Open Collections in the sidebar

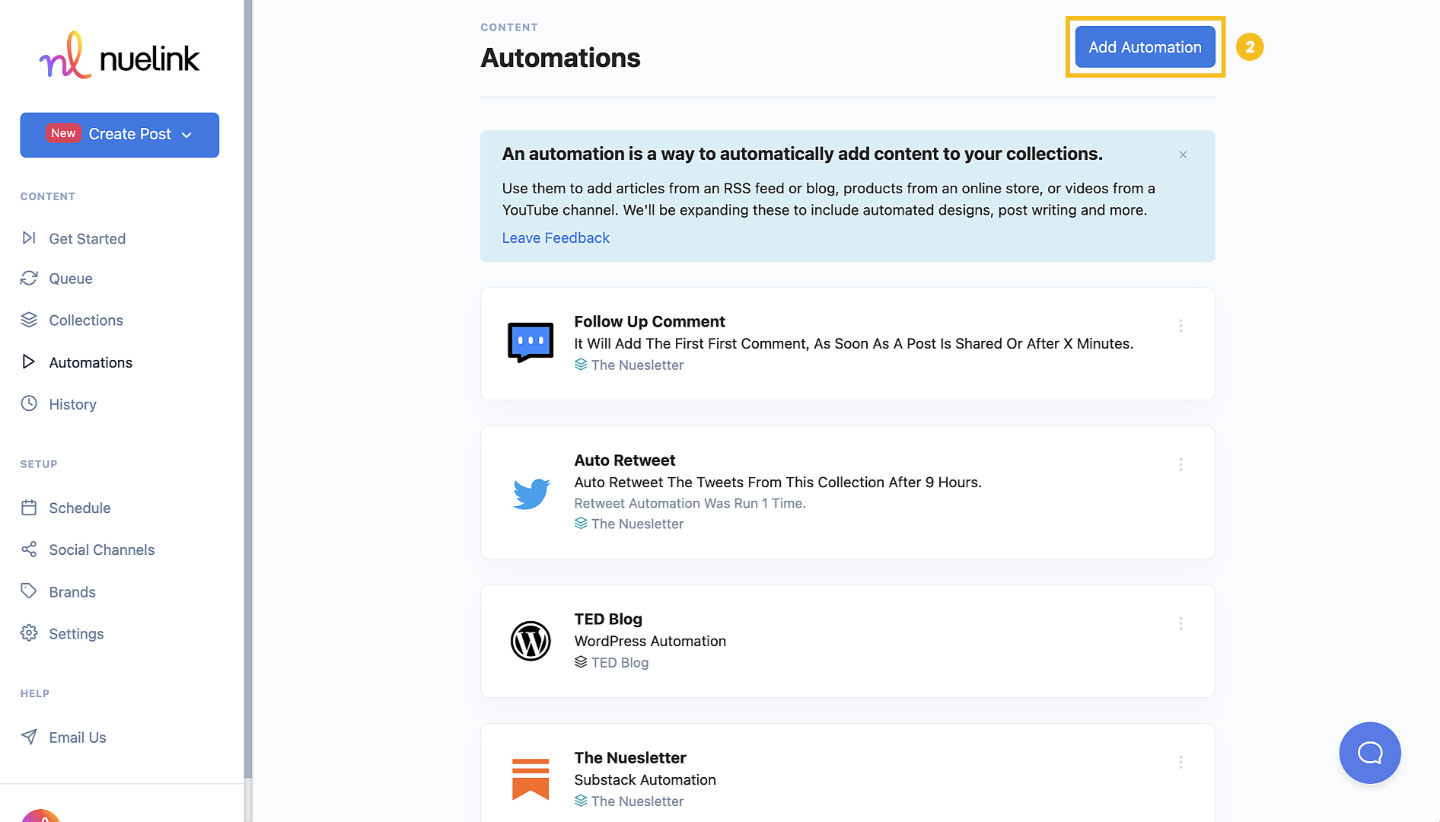pyautogui.click(x=86, y=320)
